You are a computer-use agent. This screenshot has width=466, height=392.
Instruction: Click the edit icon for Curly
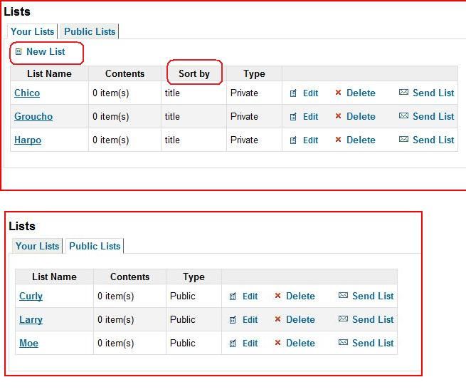233,296
